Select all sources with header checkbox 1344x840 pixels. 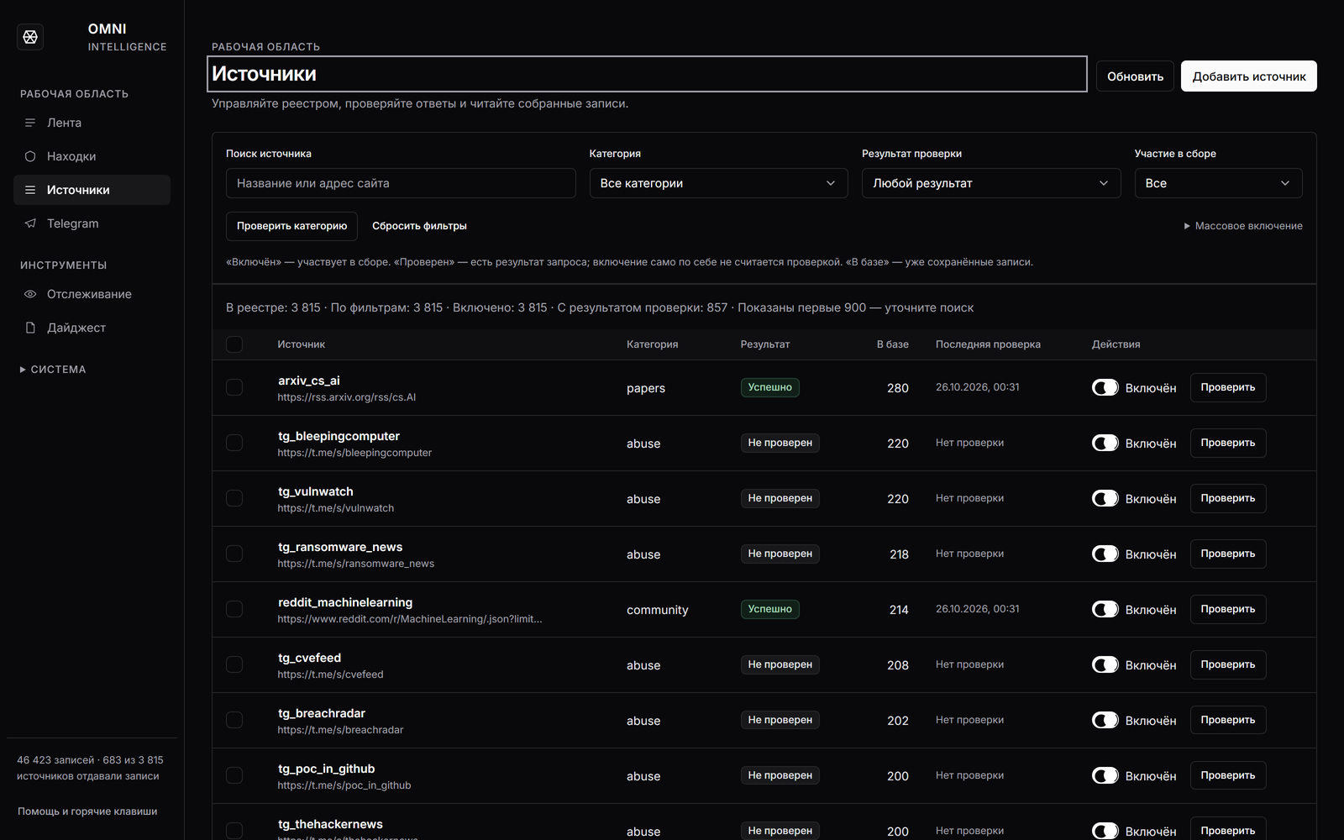pos(234,344)
